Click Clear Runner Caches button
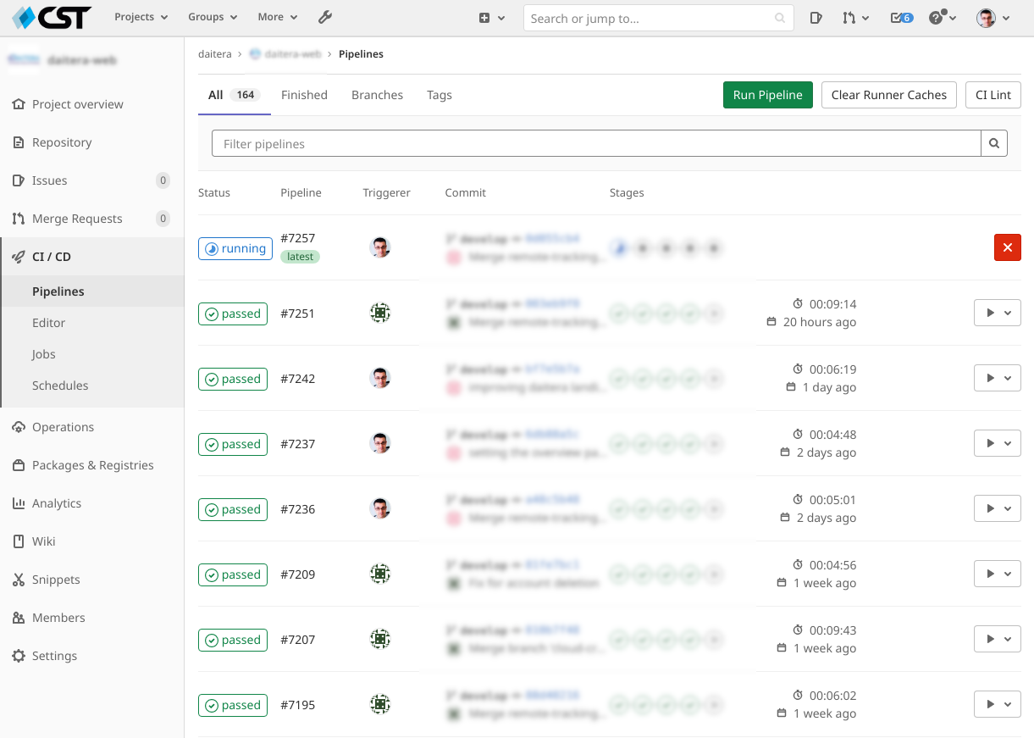 point(889,95)
